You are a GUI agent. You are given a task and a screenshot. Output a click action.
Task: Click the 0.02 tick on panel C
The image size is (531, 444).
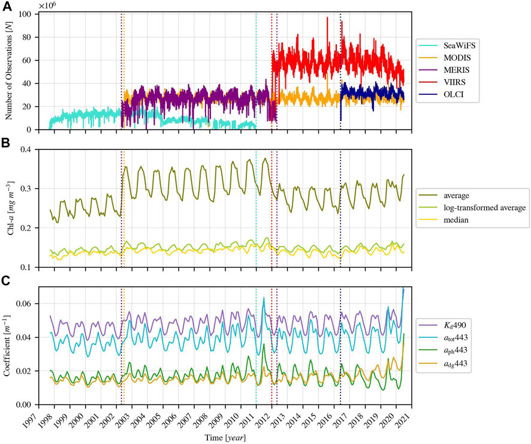point(24,371)
